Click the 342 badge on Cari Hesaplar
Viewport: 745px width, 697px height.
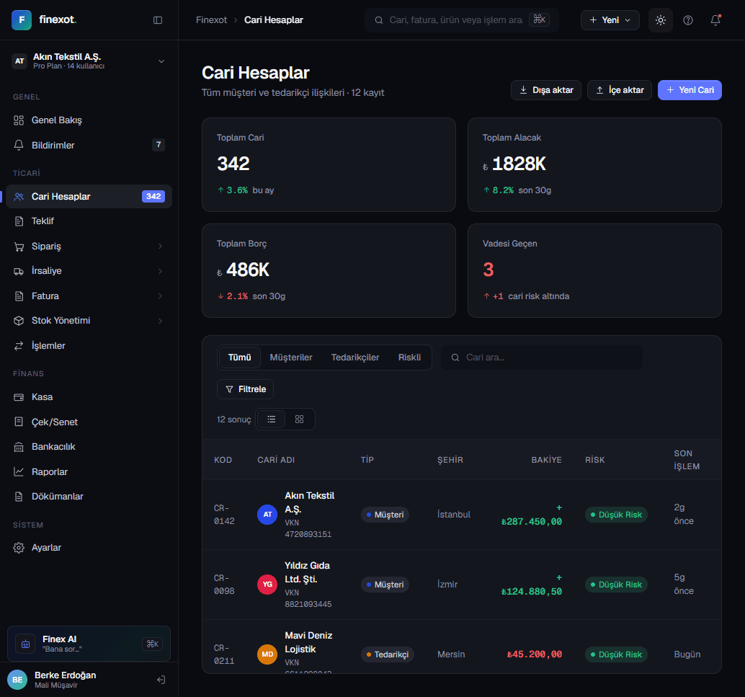(x=153, y=196)
